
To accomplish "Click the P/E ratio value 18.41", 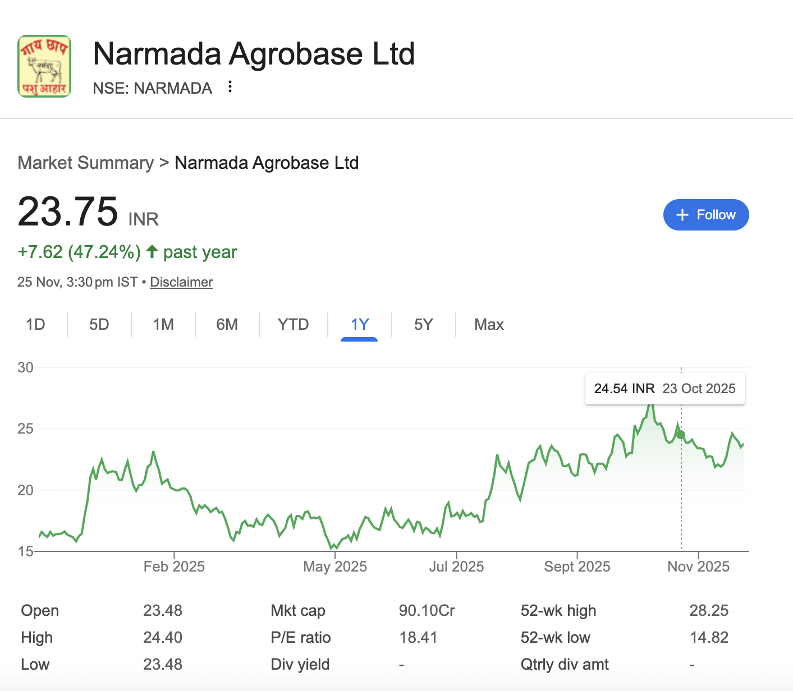I will pyautogui.click(x=418, y=638).
